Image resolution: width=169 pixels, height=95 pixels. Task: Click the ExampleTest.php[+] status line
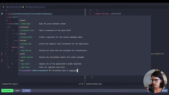(x=10, y=84)
